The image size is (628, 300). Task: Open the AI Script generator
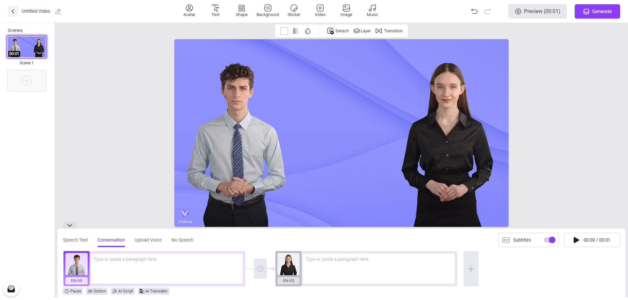(123, 291)
